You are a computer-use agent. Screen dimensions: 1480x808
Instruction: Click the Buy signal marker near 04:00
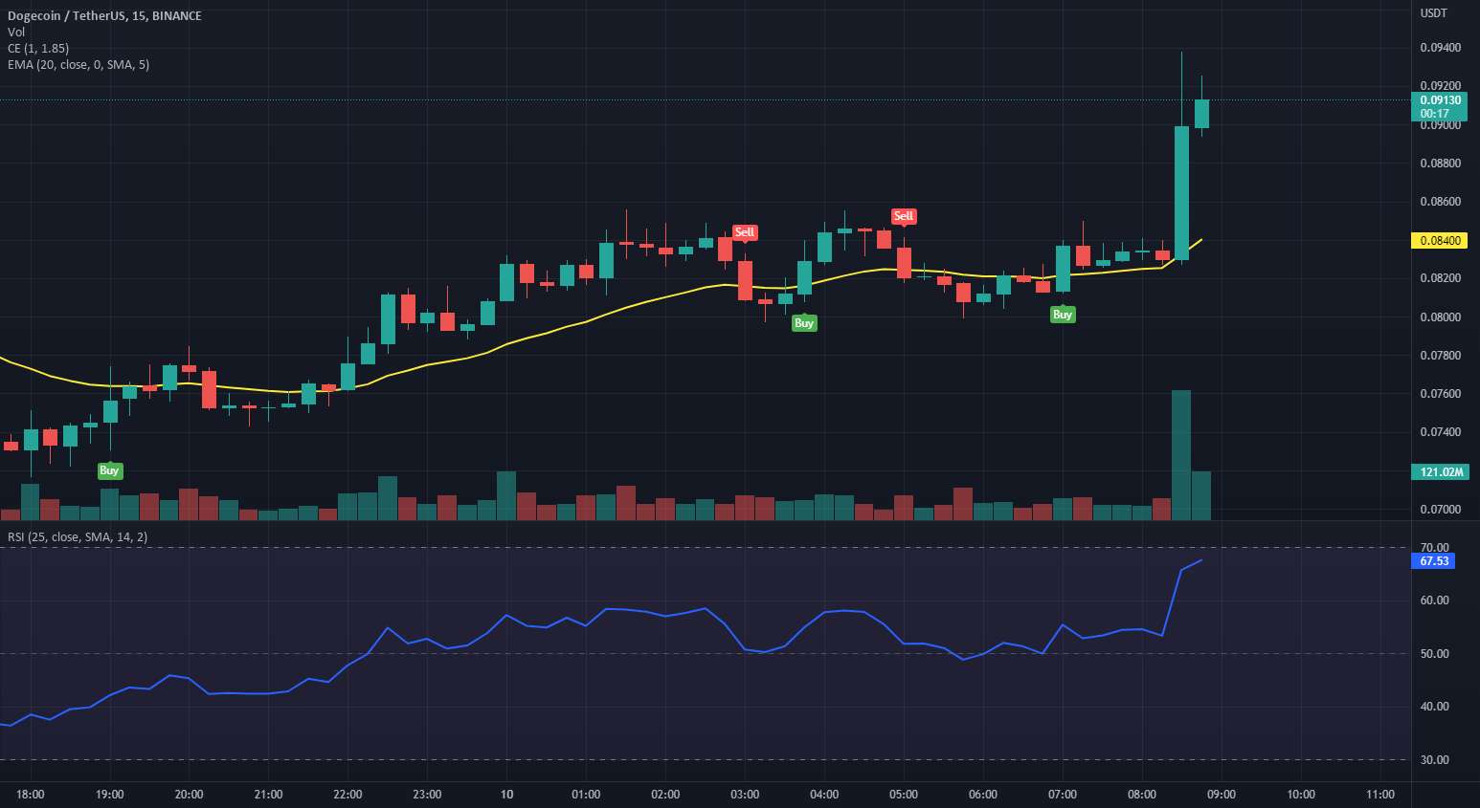tap(804, 323)
